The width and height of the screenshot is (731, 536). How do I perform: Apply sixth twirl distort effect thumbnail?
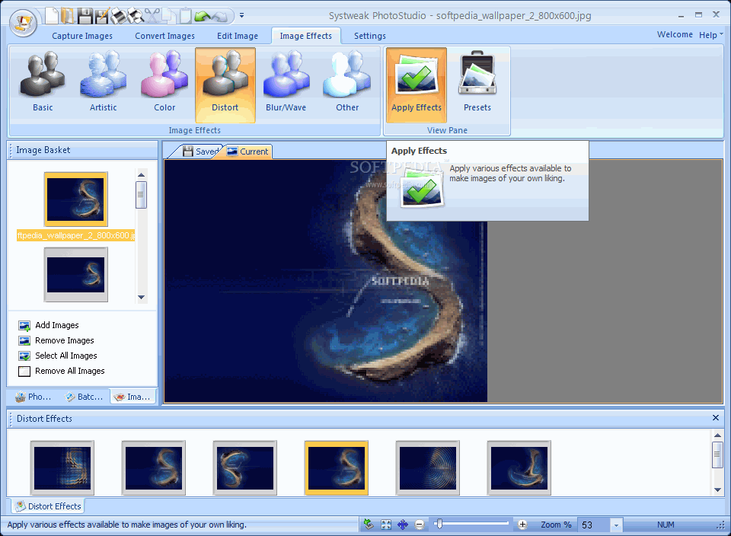point(519,468)
